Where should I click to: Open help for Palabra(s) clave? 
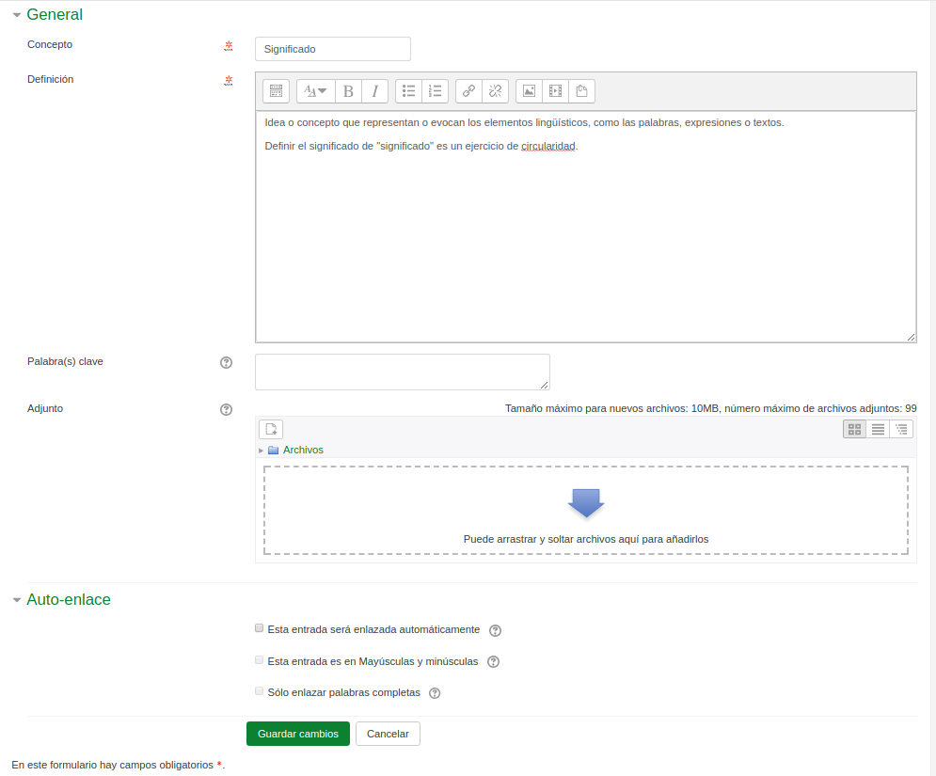coord(227,362)
